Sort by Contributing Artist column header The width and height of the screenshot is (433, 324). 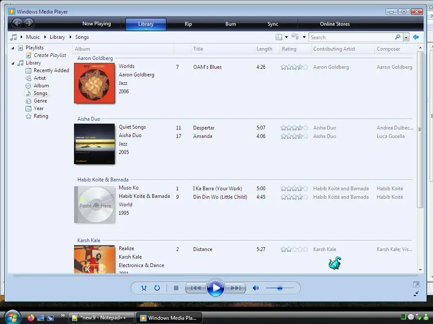pyautogui.click(x=343, y=49)
